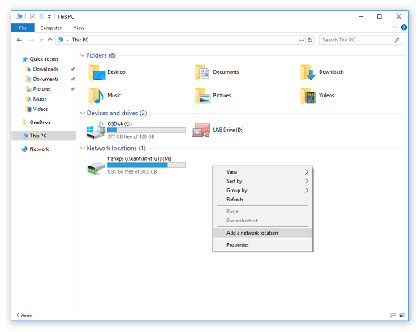
Task: Choose Refresh from context menu
Action: [x=263, y=200]
